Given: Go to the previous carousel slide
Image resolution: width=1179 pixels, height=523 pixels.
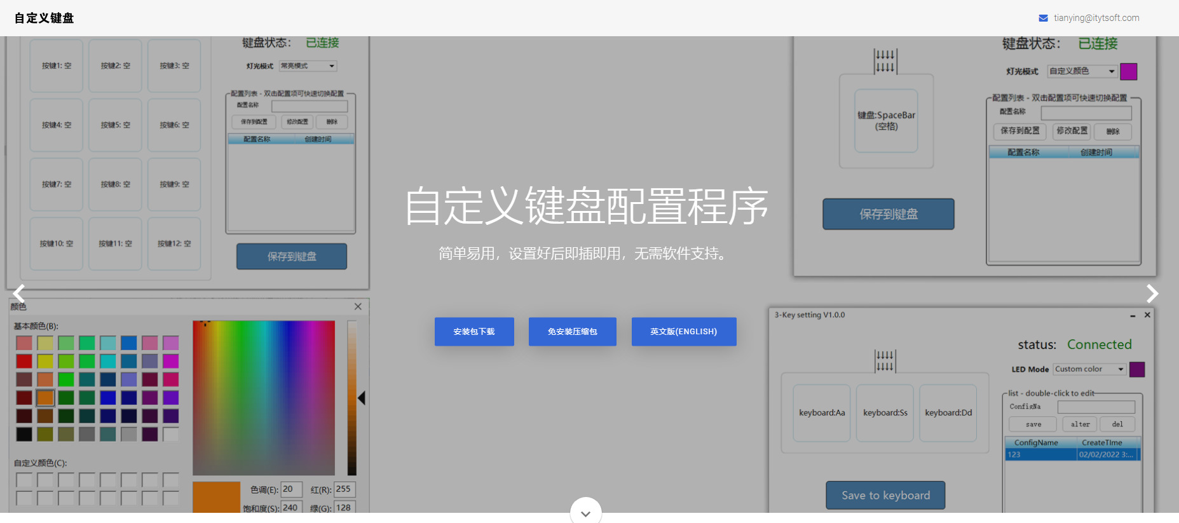Looking at the screenshot, I should [19, 293].
